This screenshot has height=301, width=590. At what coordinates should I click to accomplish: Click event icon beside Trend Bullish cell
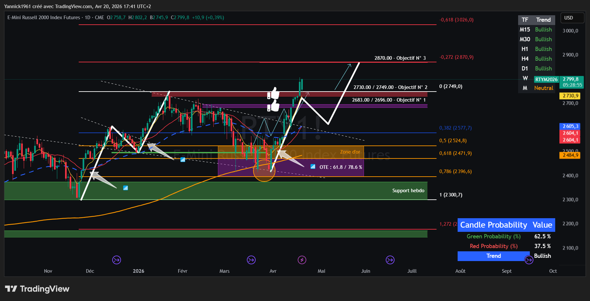click(529, 260)
